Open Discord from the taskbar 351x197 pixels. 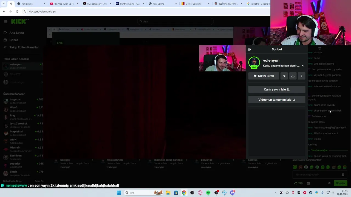pos(233,193)
